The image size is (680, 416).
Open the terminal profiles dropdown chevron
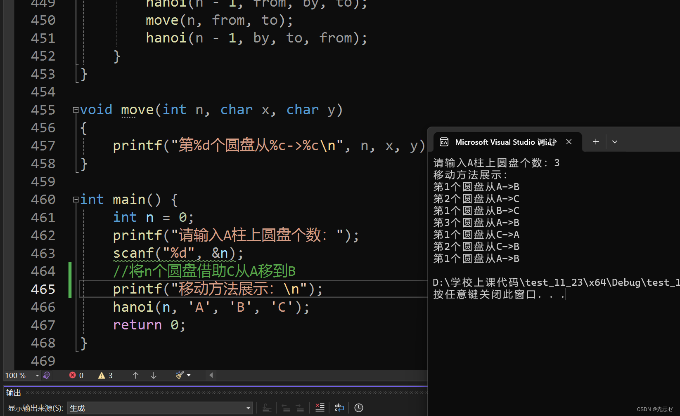coord(615,142)
